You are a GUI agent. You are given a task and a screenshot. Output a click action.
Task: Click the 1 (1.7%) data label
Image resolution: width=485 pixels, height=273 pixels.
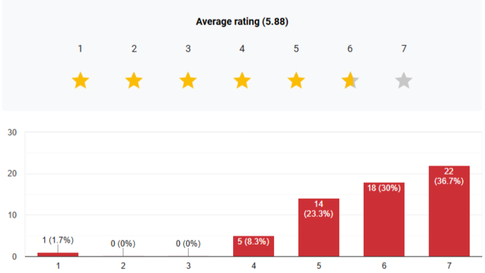coord(58,240)
